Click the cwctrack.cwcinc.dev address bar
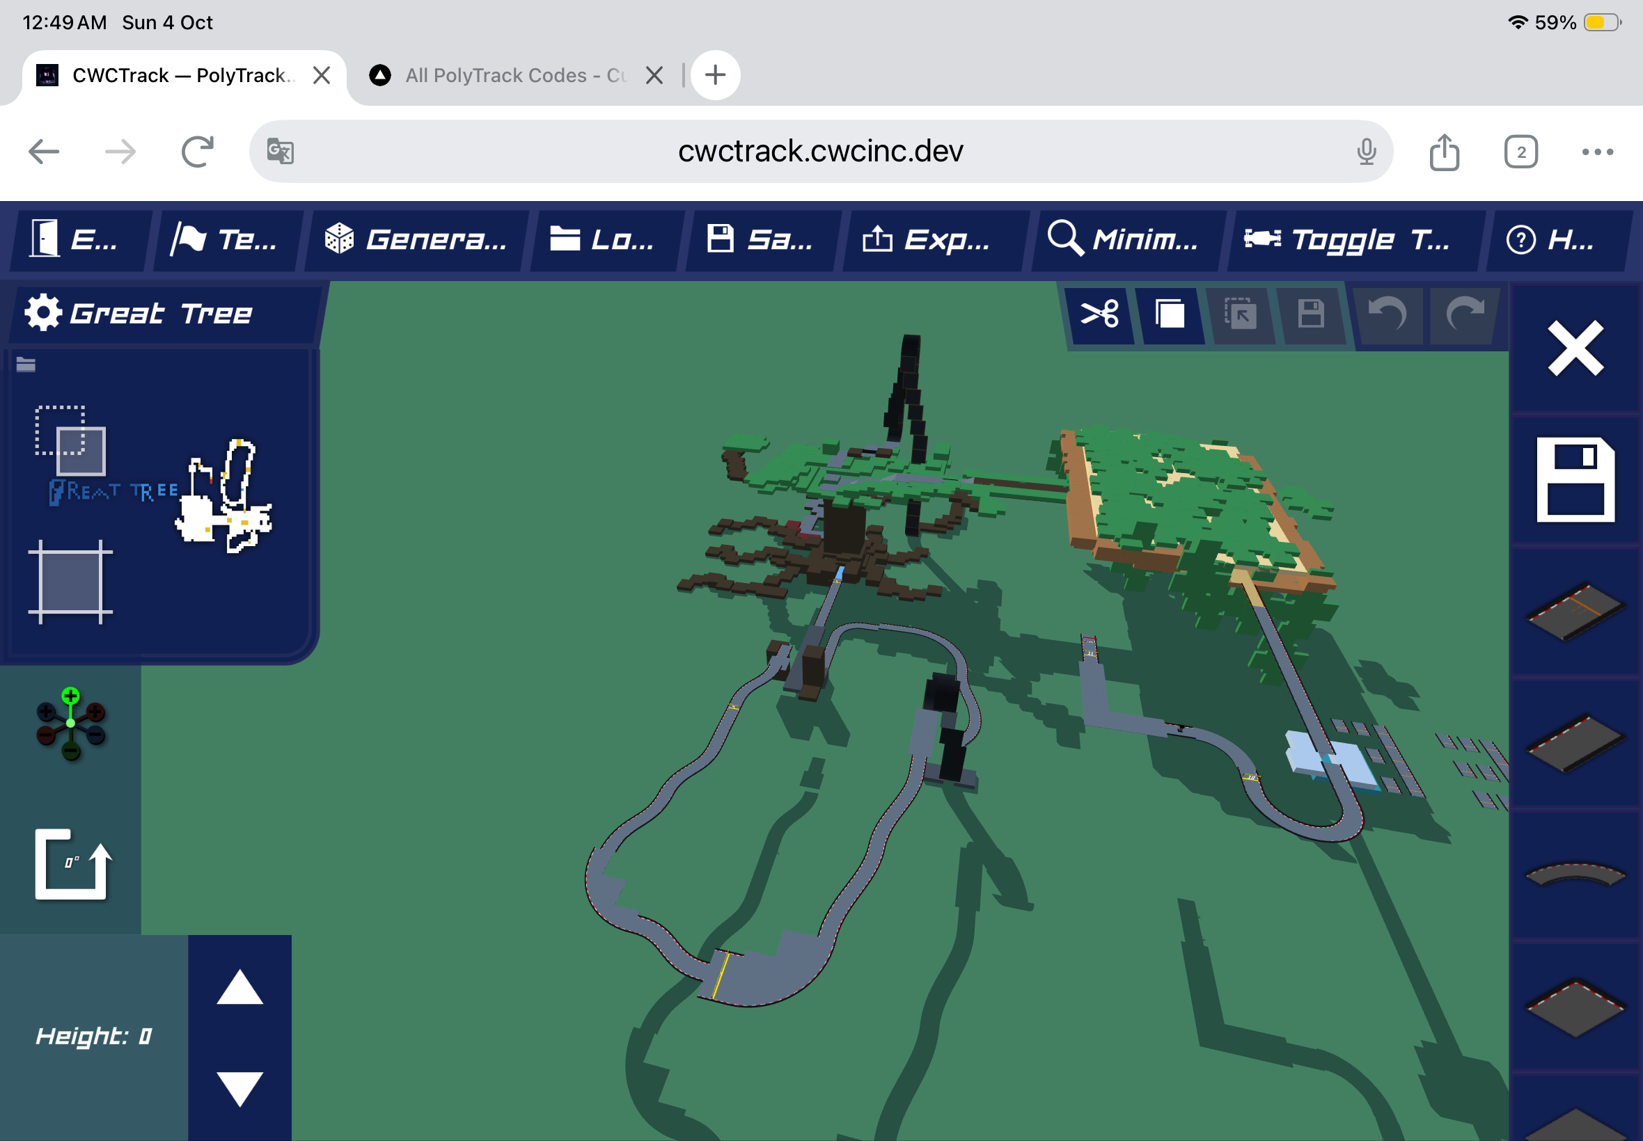 coord(820,151)
